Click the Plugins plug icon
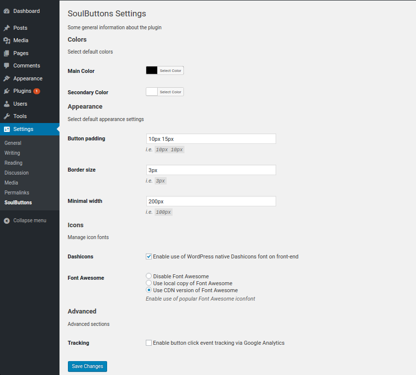Image resolution: width=416 pixels, height=375 pixels. tap(6, 91)
